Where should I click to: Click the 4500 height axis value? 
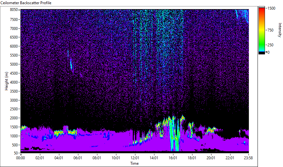[14, 73]
